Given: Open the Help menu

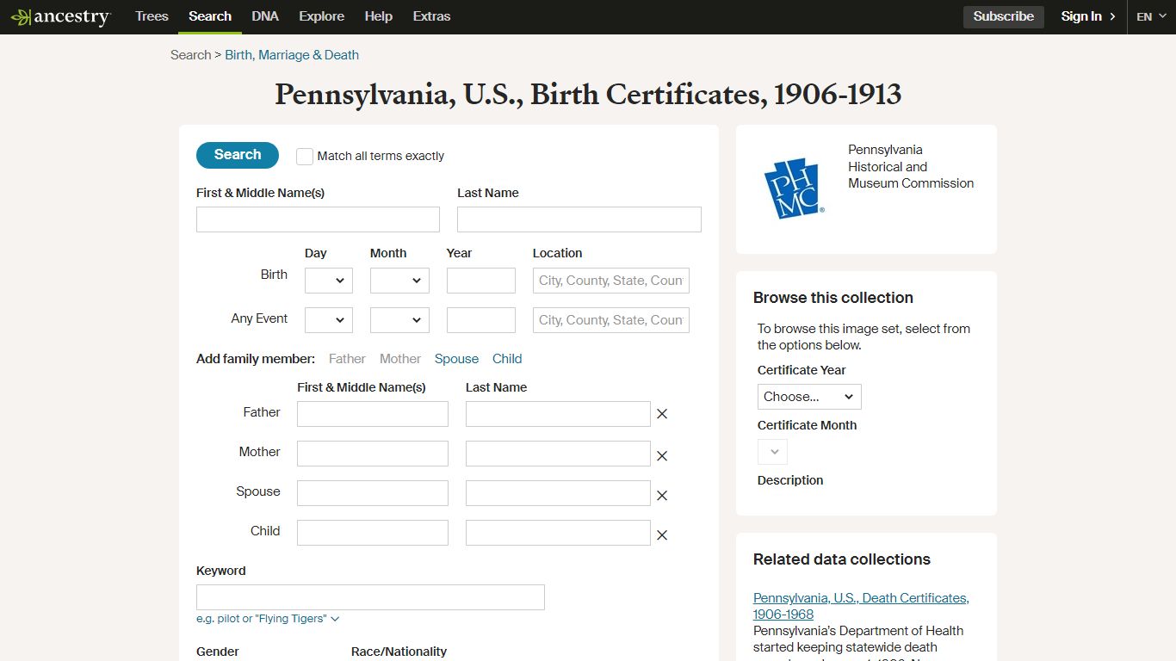Looking at the screenshot, I should 379,16.
